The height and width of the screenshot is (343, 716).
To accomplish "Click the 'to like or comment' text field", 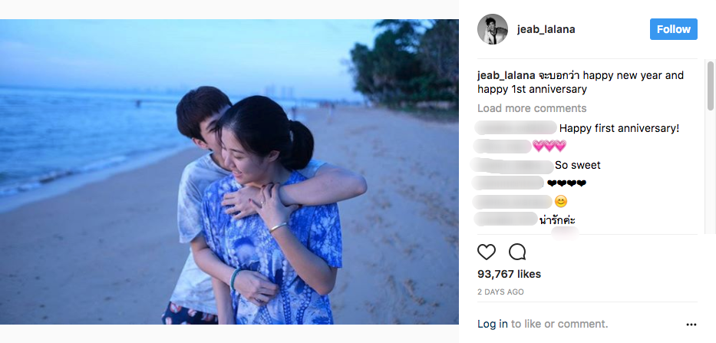I will (559, 325).
